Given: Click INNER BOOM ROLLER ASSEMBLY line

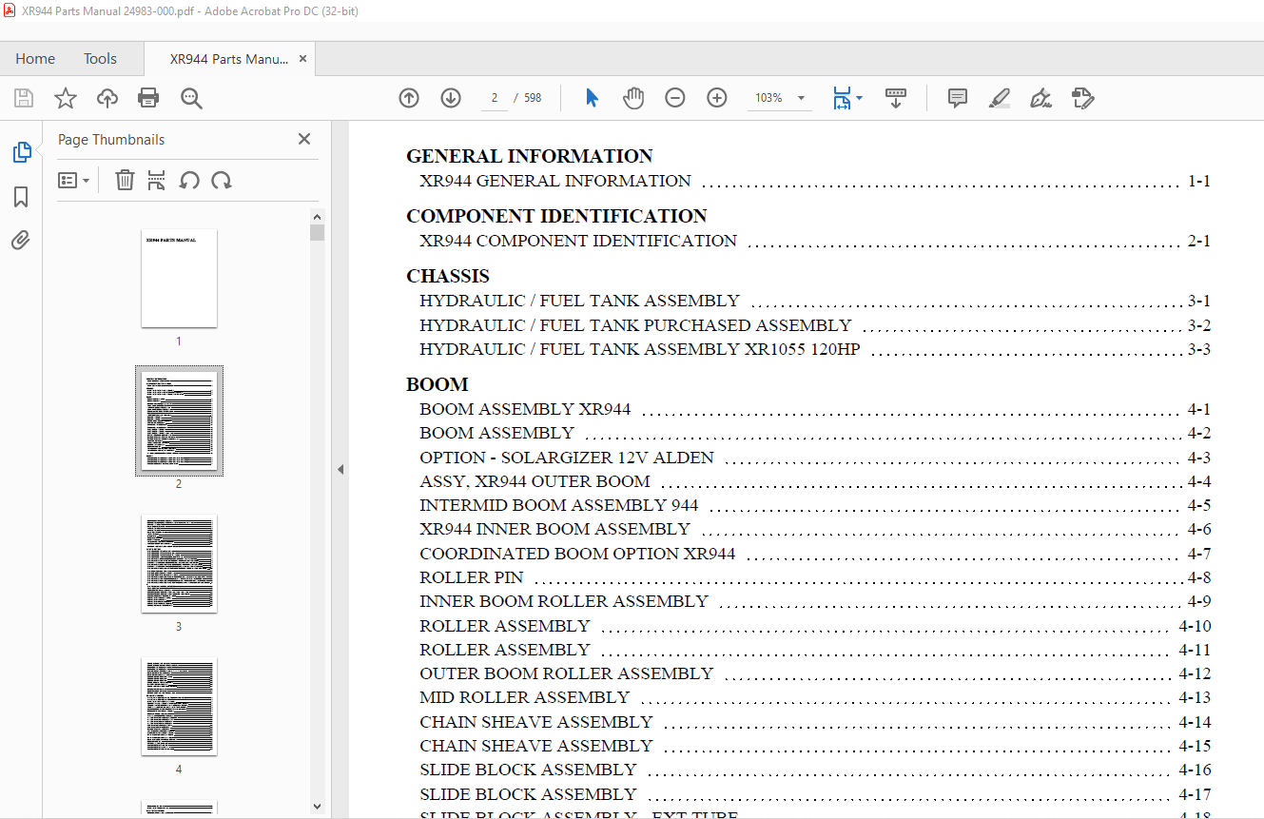Looking at the screenshot, I should coord(564,601).
